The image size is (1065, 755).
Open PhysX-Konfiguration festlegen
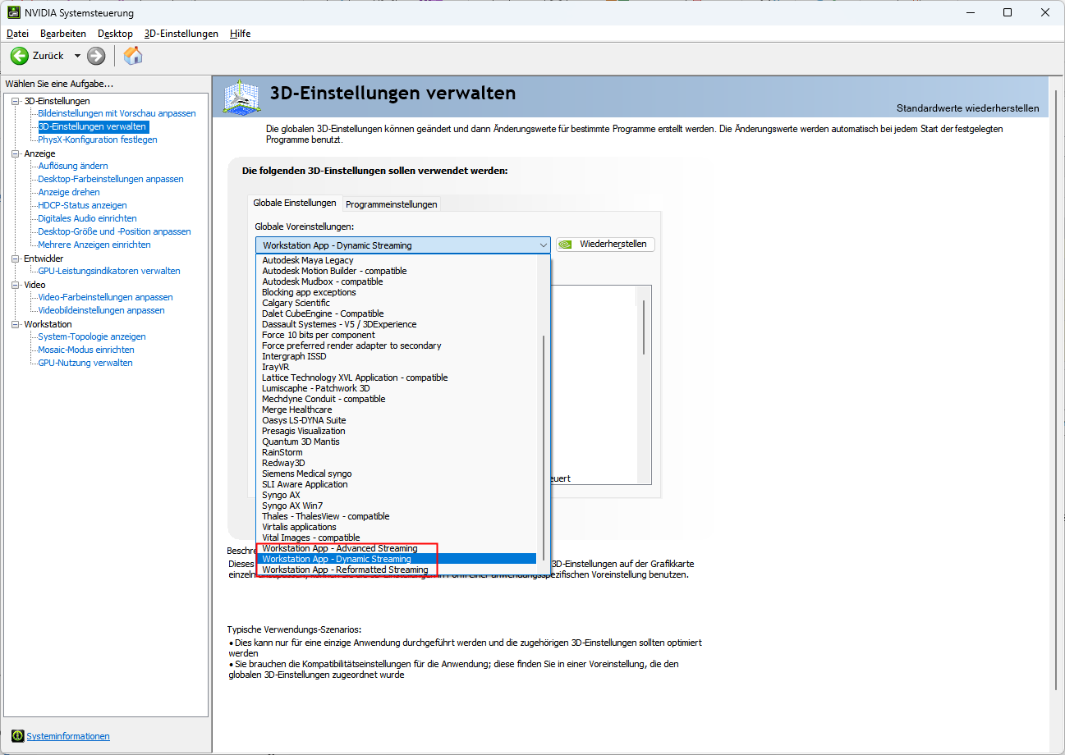[98, 140]
